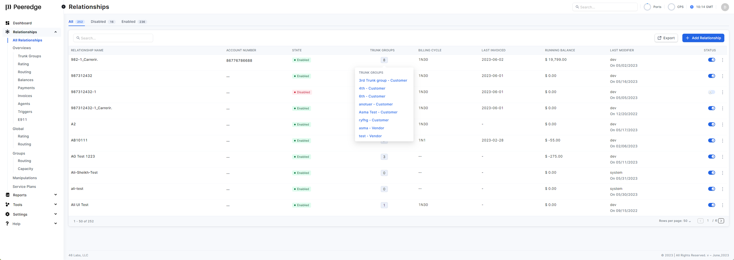Open row actions for 987312432-1

pos(723,92)
